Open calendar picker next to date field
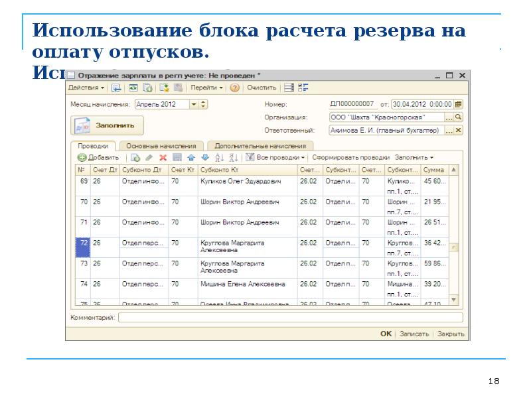Screen dimensions: 531x398 (458, 104)
